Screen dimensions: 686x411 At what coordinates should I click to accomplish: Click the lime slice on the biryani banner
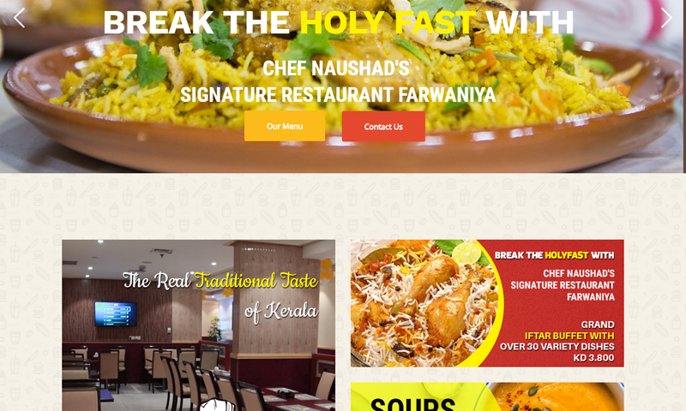[x=466, y=253]
